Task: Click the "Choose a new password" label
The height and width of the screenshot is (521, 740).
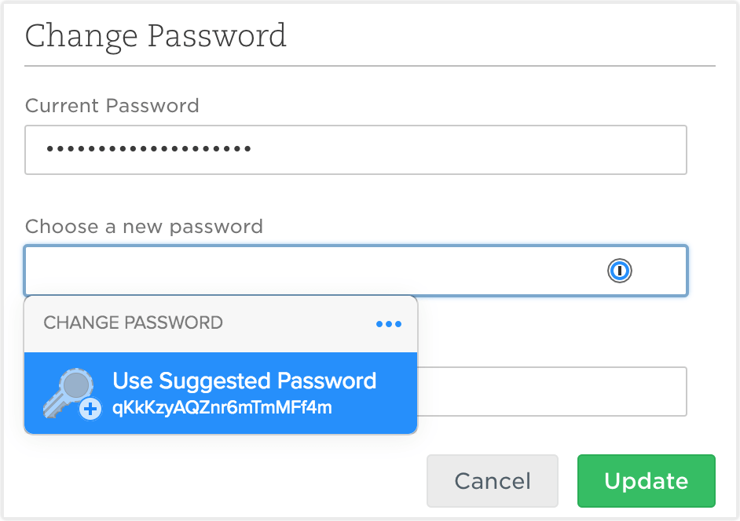Action: (144, 227)
